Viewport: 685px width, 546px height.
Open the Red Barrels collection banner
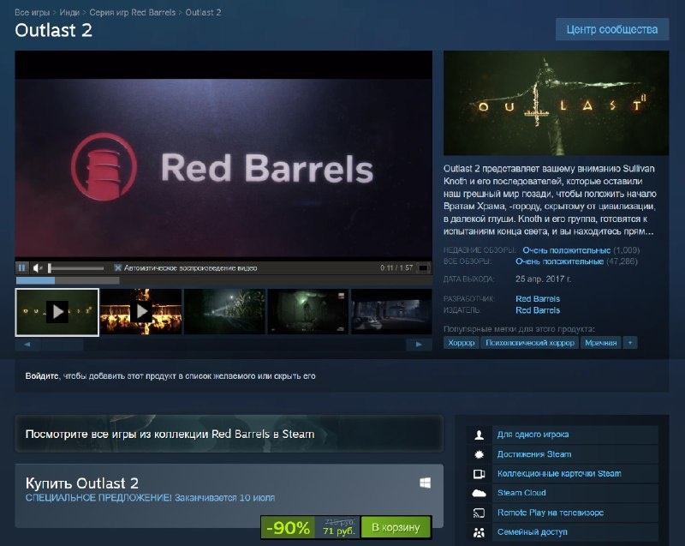[229, 434]
